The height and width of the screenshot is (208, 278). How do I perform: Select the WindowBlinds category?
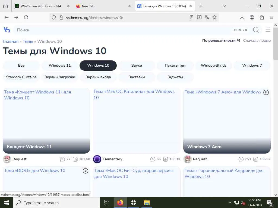pos(214,66)
